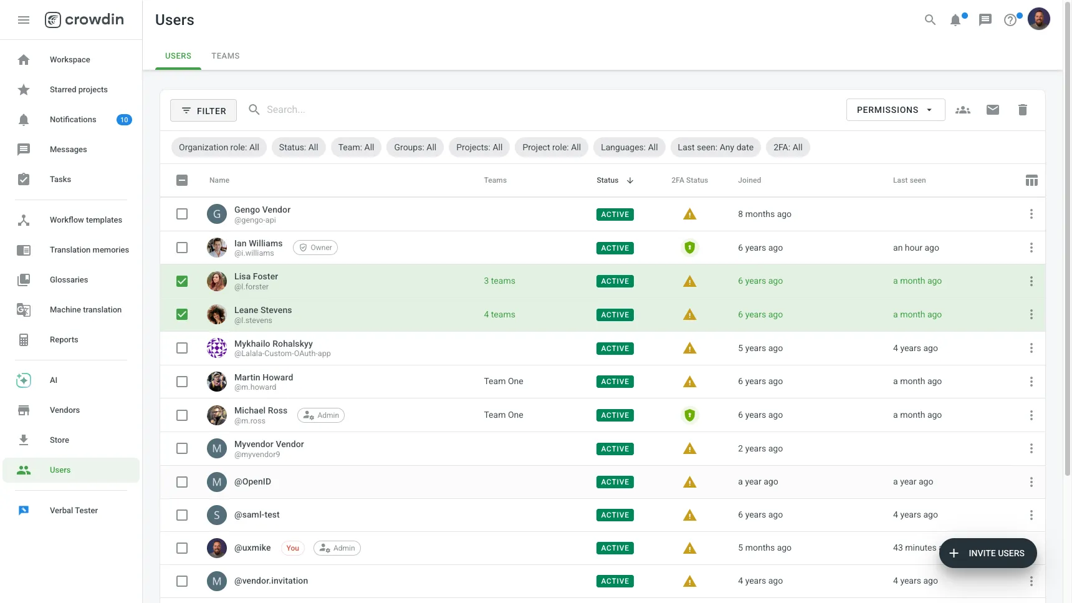
Task: Open the Languages: All filter chip
Action: pos(629,148)
